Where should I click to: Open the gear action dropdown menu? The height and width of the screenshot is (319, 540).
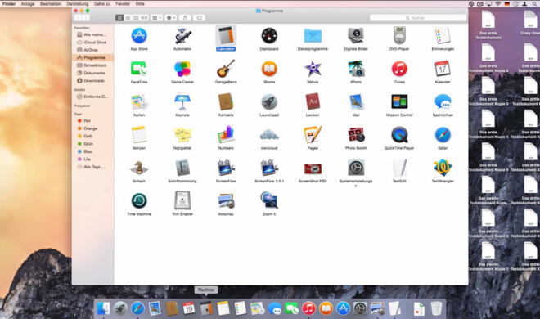coord(171,17)
